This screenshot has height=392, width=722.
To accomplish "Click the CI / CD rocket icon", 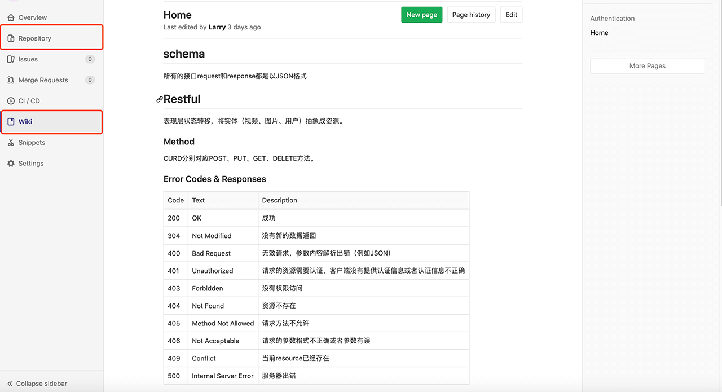I will click(x=11, y=101).
